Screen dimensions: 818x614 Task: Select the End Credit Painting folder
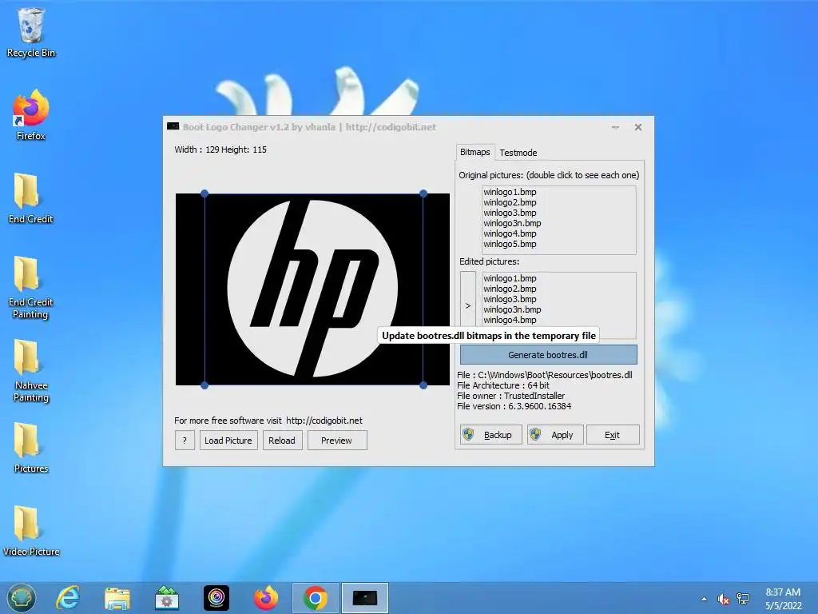pyautogui.click(x=31, y=287)
